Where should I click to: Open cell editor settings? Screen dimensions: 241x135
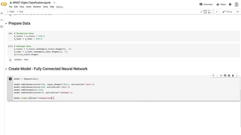coord(229,75)
